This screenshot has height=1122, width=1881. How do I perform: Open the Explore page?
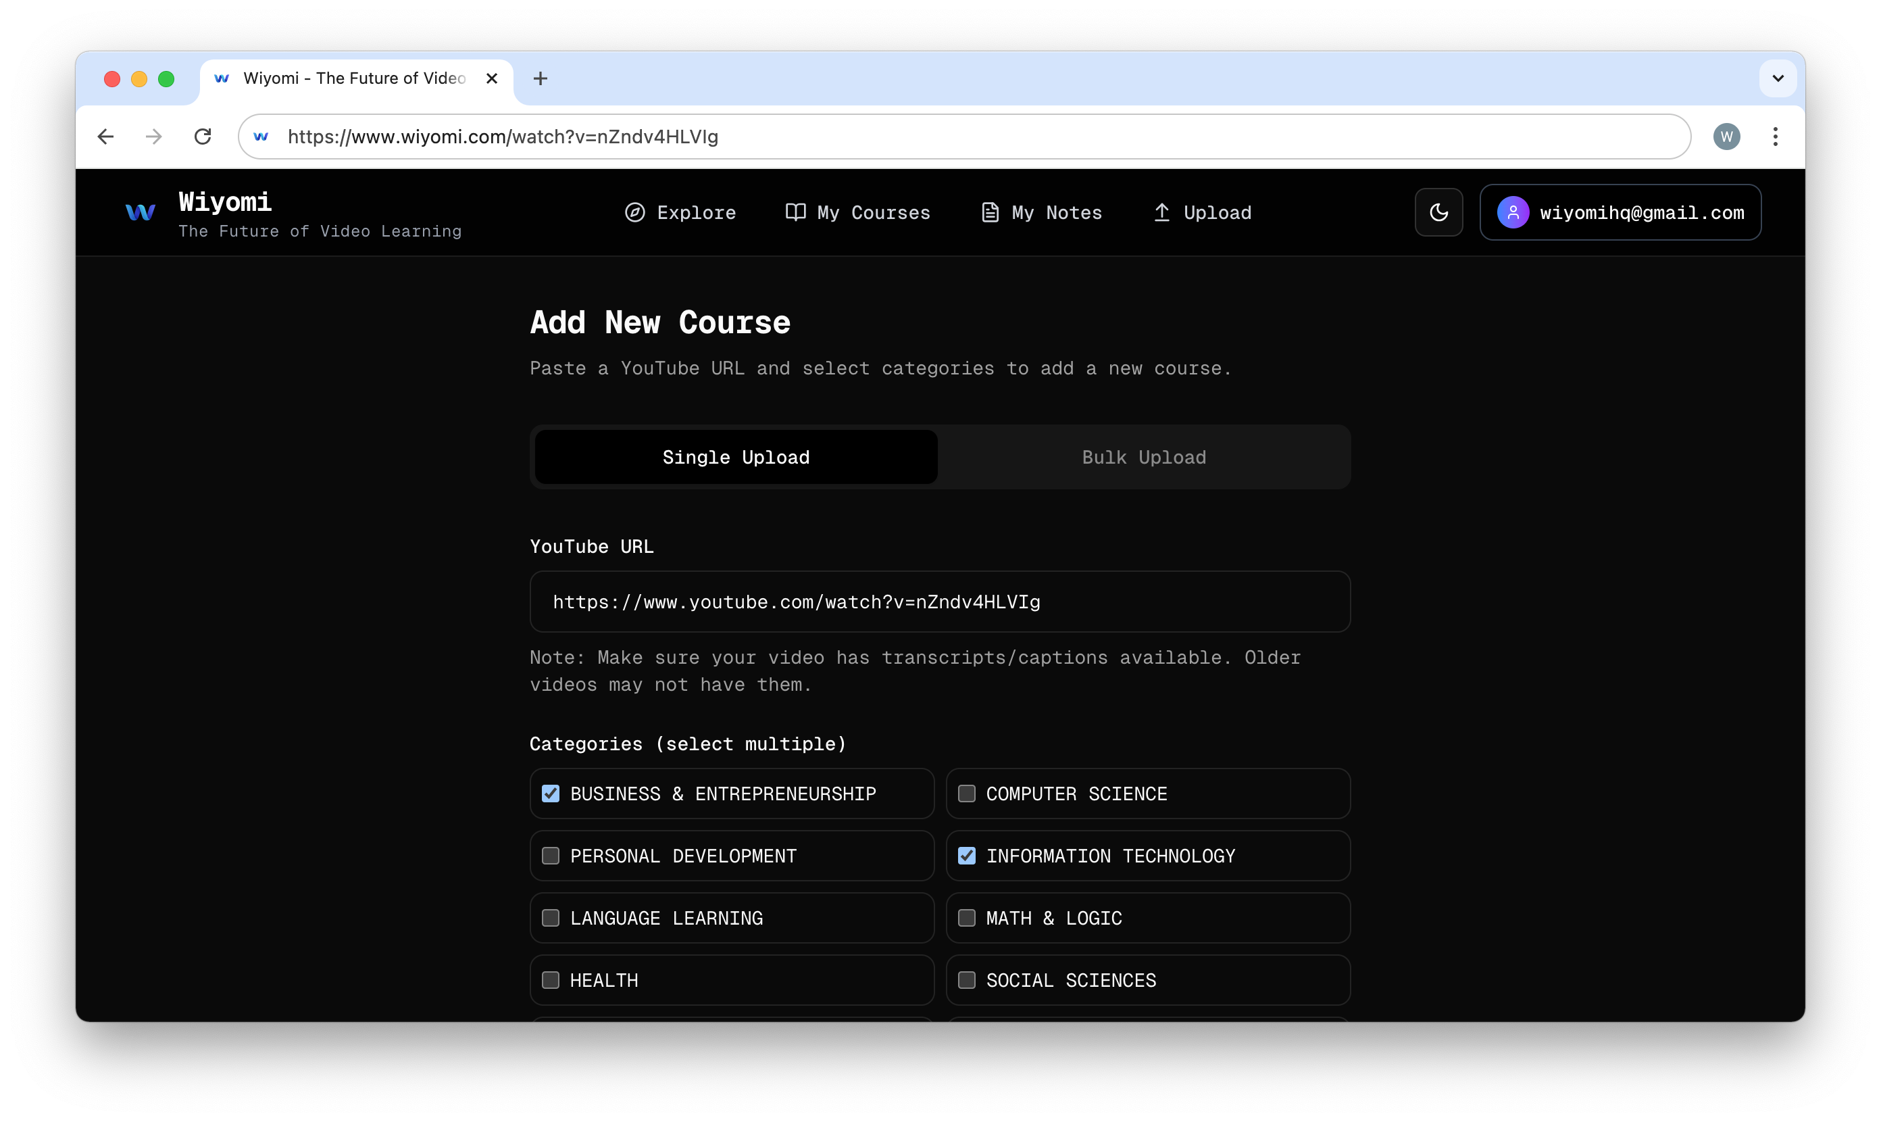680,212
